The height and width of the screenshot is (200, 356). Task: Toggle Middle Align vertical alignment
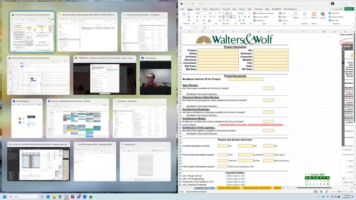(223, 13)
